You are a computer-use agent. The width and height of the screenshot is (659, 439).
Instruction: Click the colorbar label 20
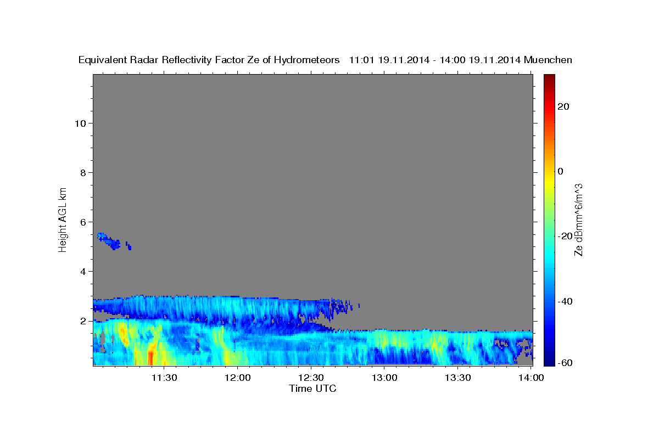pos(563,106)
